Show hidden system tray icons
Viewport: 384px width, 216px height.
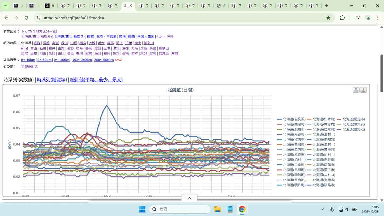pos(323,209)
